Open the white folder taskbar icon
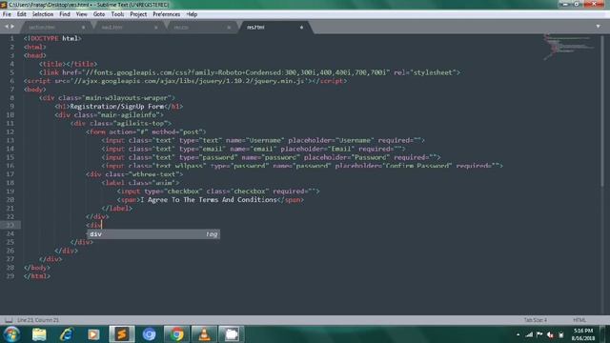Viewport: 610px width, 343px height. [232, 334]
